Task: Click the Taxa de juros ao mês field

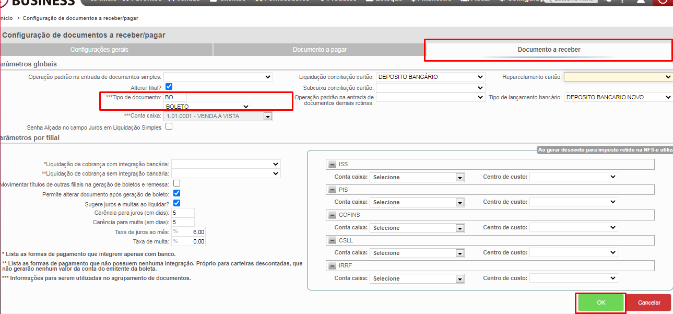Action: (x=188, y=232)
